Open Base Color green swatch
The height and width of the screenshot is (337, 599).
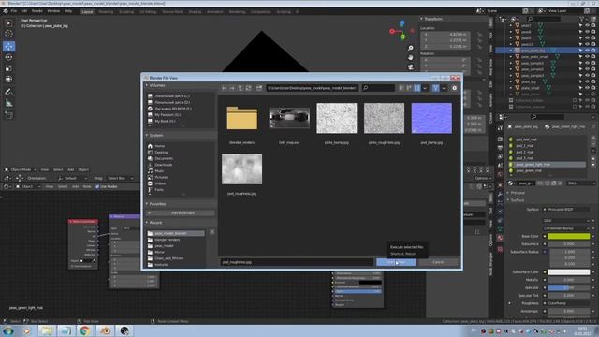pos(568,237)
